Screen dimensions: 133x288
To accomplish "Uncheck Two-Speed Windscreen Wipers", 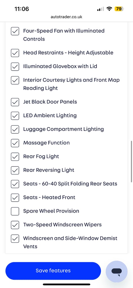I will coord(15,225).
